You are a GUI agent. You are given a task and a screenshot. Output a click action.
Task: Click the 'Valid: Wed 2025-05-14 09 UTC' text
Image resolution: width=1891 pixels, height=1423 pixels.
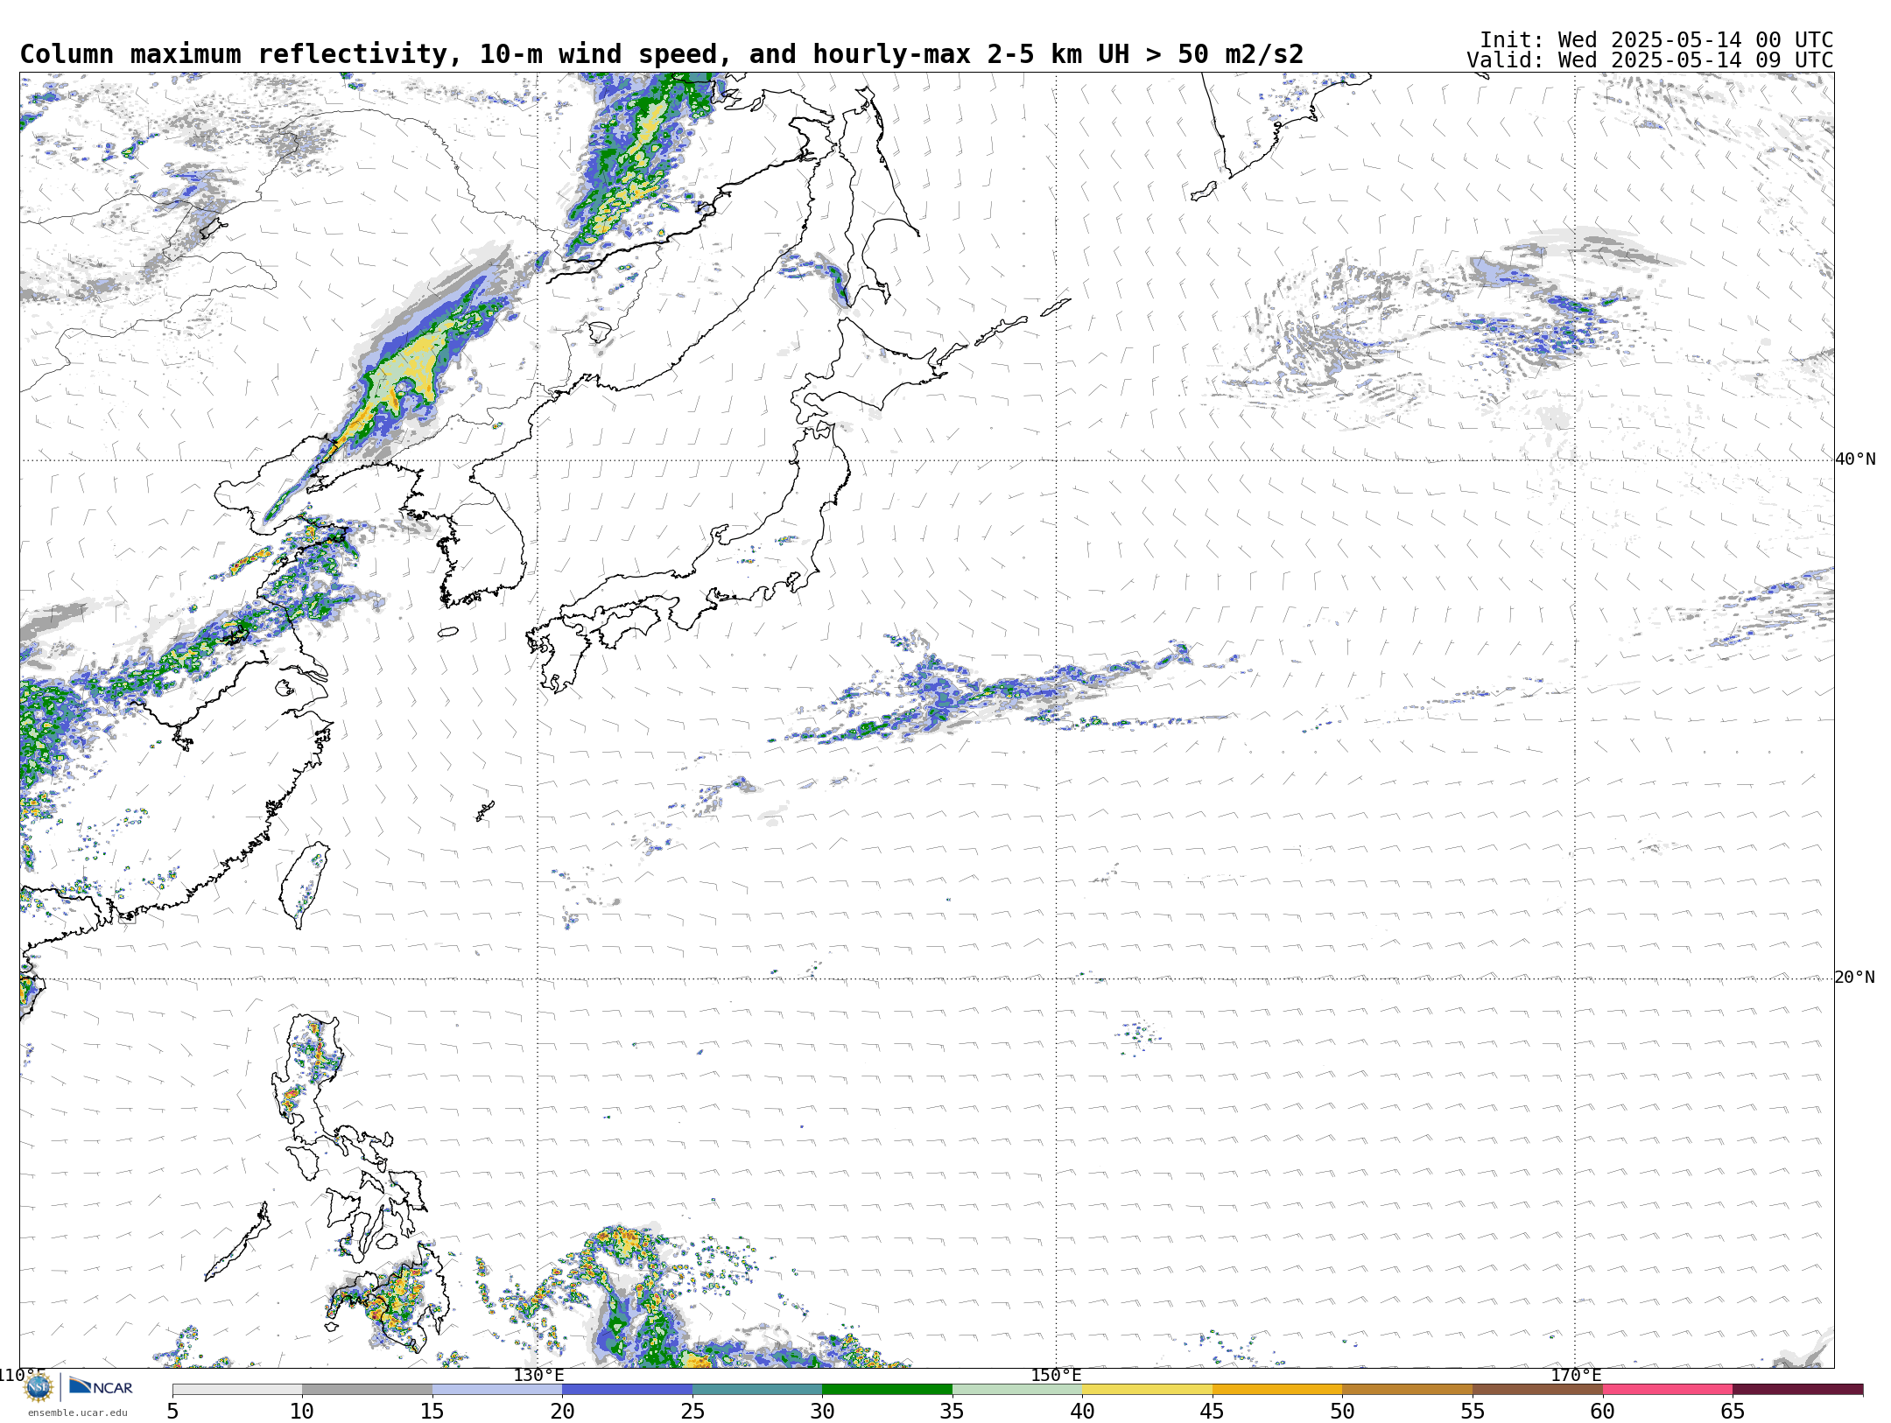pyautogui.click(x=1650, y=60)
